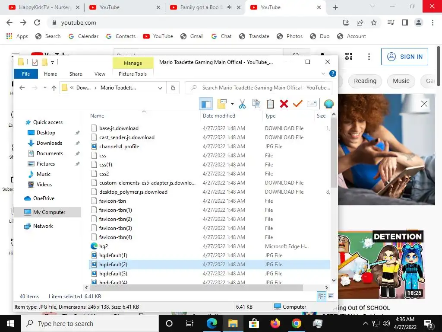The height and width of the screenshot is (332, 442).
Task: Click the Copy icon in Explorer toolbar
Action: point(256,104)
